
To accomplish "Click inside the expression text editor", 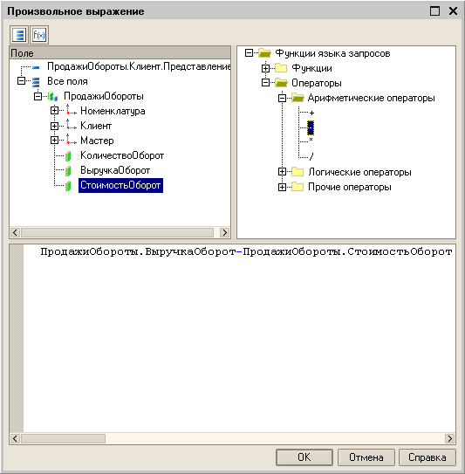I will click(x=239, y=339).
